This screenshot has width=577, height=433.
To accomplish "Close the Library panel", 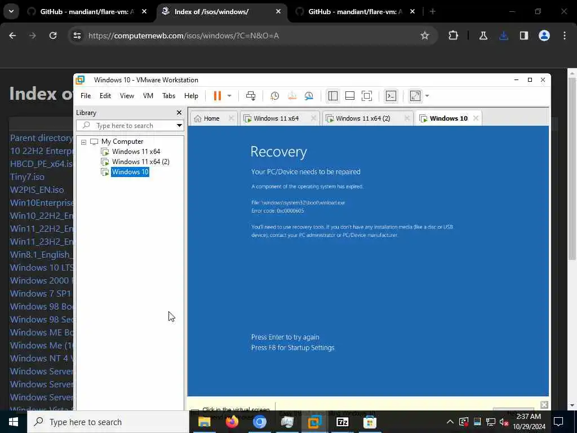I will [179, 113].
